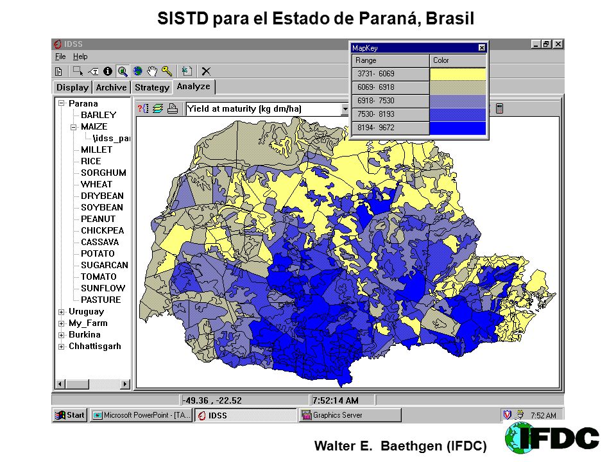Select PEANUT in the crop tree
Screen dimensions: 616x462
point(98,219)
